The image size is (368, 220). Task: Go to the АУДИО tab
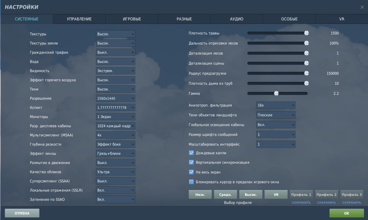pos(237,19)
